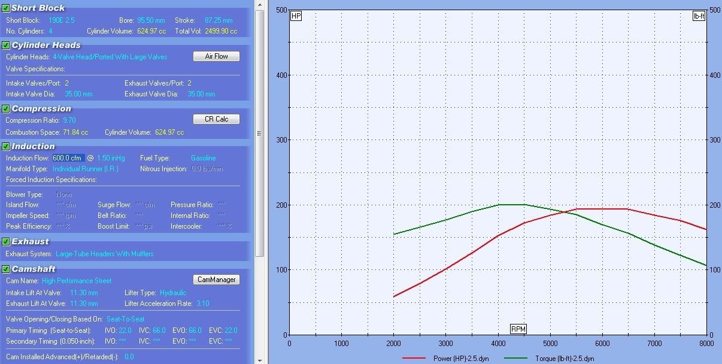Click the 600.0 cfm Induction Flow field
The height and width of the screenshot is (364, 722).
tap(68, 158)
